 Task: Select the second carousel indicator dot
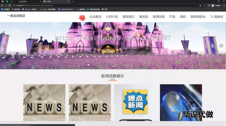pyautogui.click(x=112, y=66)
